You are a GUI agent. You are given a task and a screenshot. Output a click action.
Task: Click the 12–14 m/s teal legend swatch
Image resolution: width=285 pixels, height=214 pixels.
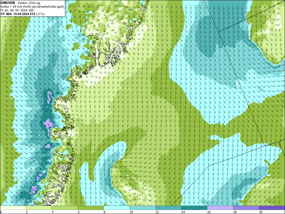[168, 208]
